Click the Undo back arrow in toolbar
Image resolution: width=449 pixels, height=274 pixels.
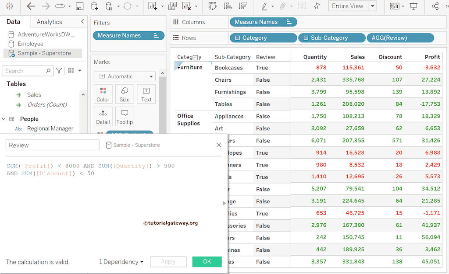pyautogui.click(x=31, y=6)
